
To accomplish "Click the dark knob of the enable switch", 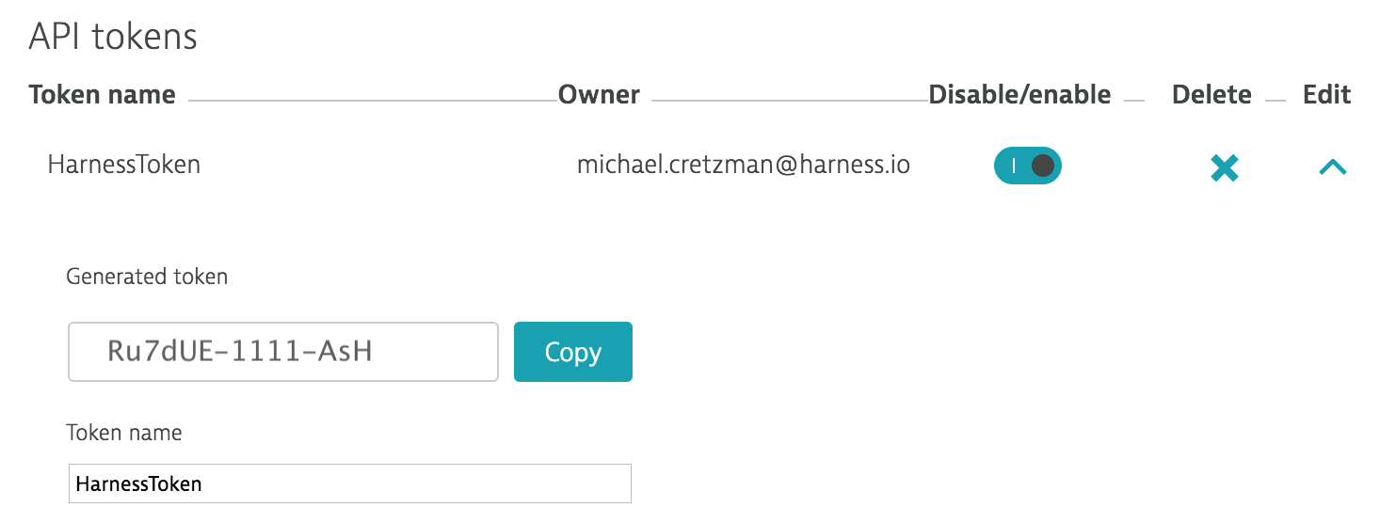I will click(1042, 166).
